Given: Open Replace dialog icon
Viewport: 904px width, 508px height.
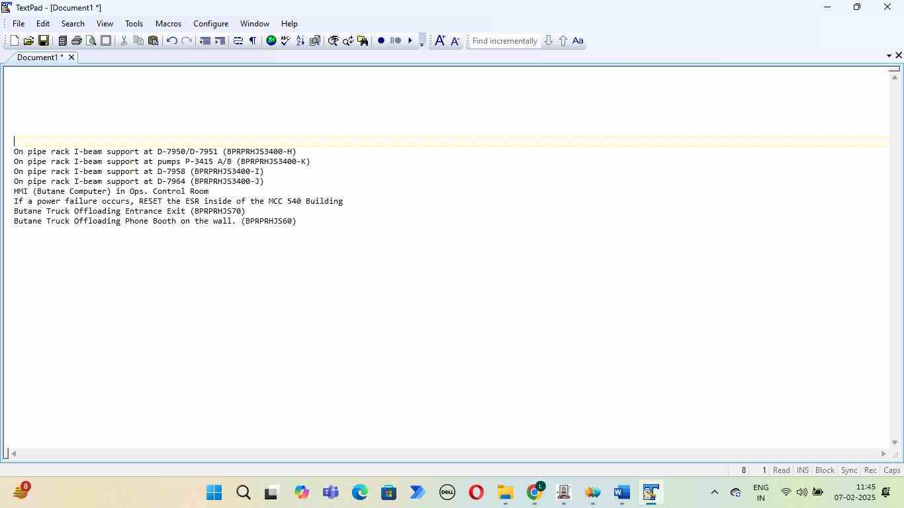Looking at the screenshot, I should 348,41.
